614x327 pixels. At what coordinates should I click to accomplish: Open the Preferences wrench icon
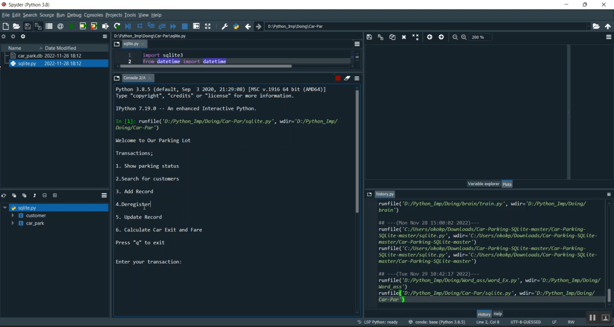[224, 26]
